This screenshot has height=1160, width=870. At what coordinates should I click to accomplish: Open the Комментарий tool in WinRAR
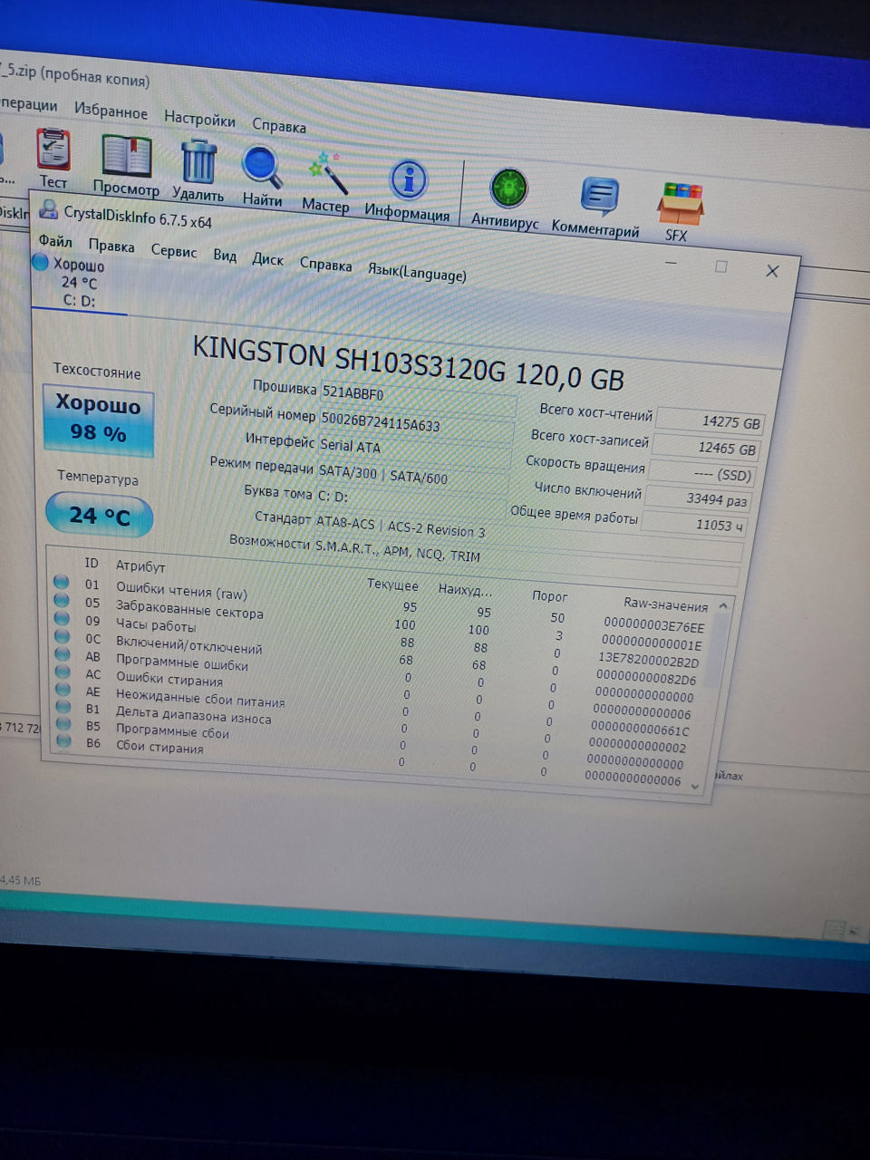tap(599, 196)
